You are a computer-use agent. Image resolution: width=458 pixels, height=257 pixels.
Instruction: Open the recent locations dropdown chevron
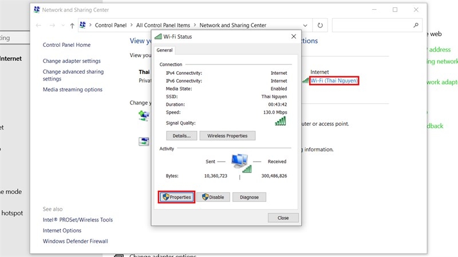62,26
